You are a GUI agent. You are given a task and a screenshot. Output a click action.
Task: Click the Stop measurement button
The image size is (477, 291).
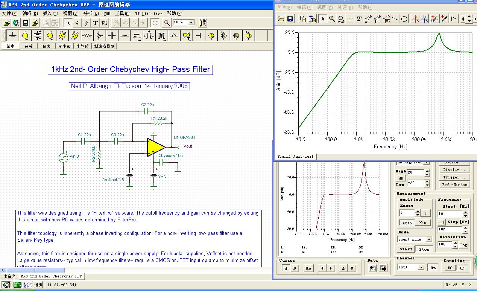click(x=424, y=249)
